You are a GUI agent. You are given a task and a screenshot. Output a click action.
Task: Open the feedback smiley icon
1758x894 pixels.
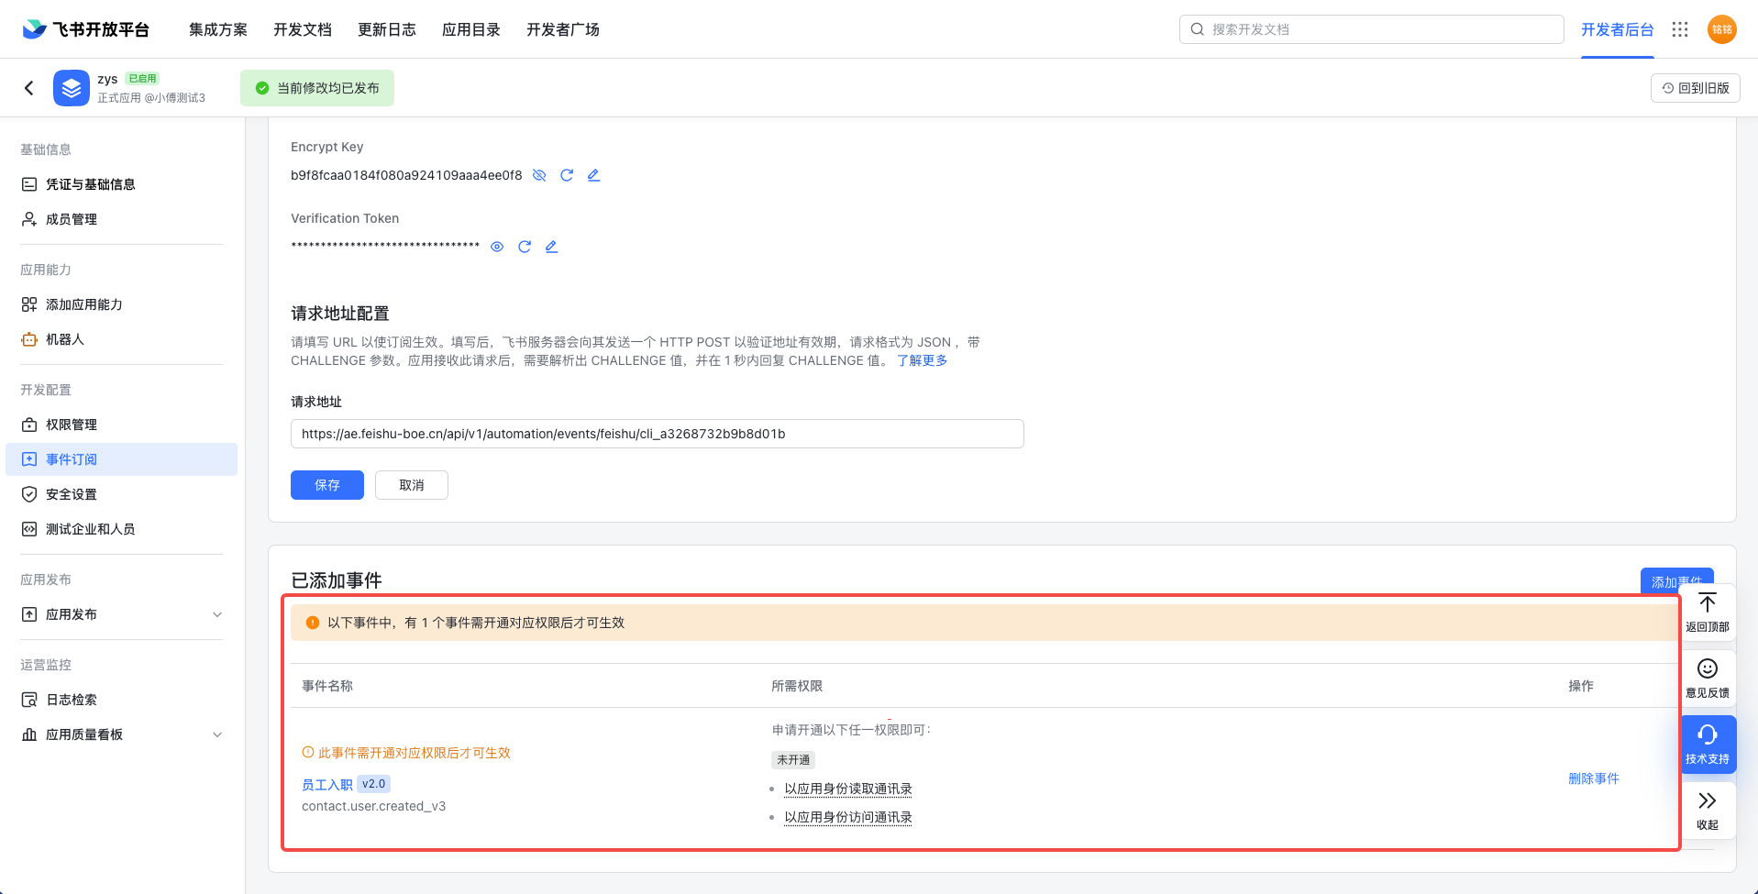[x=1708, y=669]
